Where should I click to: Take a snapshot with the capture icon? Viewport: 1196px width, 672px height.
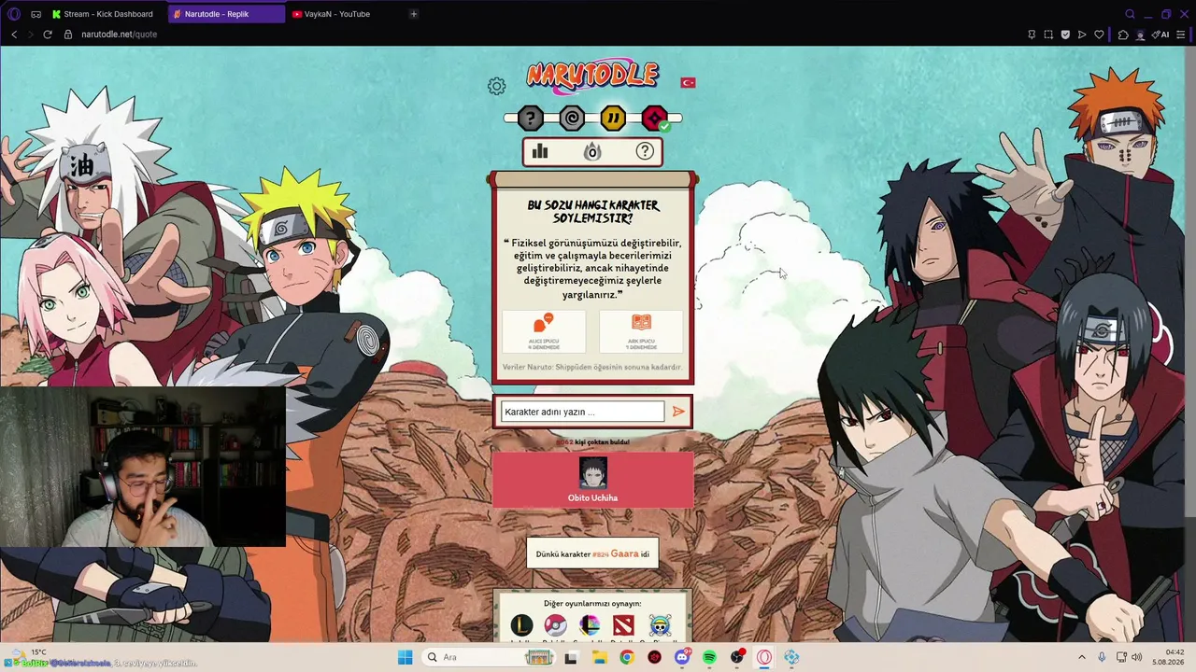[1048, 35]
